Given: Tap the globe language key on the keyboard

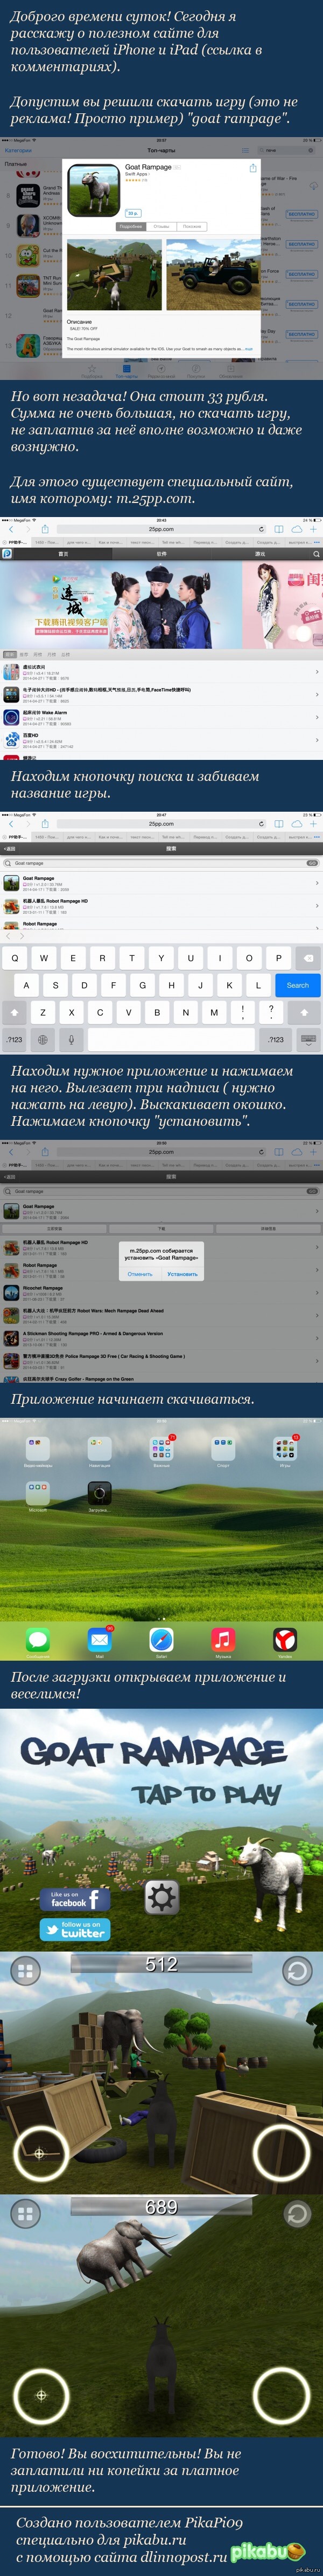Looking at the screenshot, I should 43,1039.
